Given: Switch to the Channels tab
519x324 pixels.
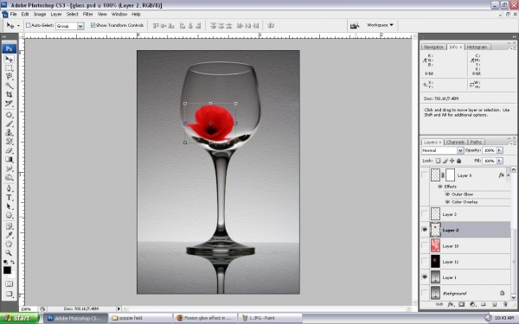Looking at the screenshot, I should click(455, 143).
